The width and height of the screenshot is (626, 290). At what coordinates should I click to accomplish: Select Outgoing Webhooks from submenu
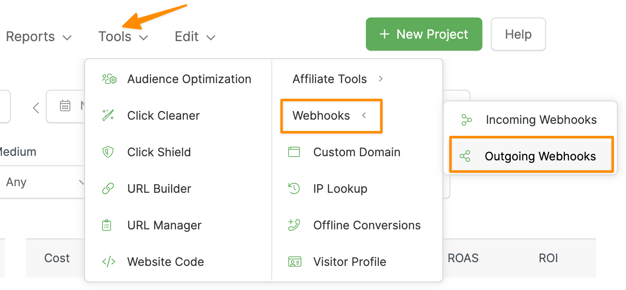540,156
